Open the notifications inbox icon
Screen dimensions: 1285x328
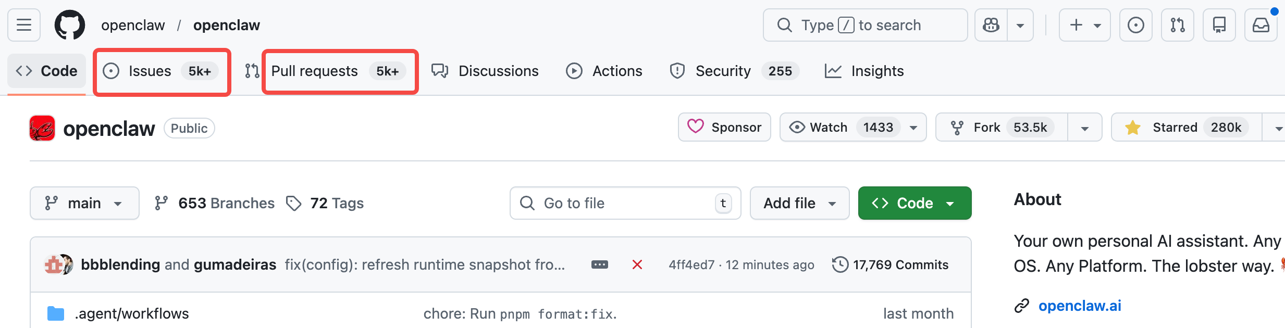[x=1261, y=25]
